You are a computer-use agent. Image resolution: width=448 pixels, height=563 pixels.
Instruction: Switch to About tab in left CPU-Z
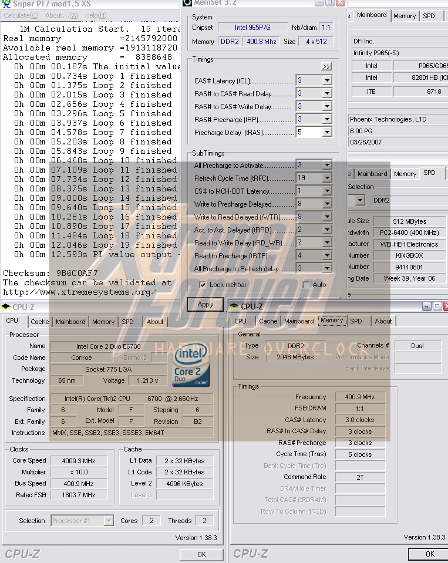(155, 322)
